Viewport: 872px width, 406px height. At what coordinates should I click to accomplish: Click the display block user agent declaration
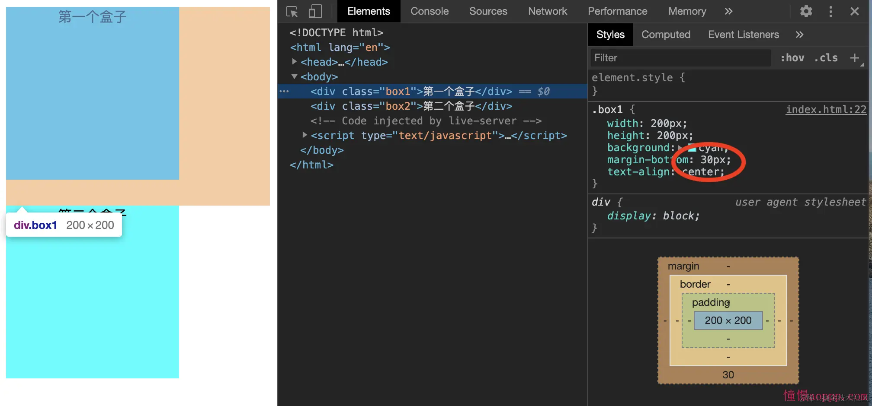[653, 216]
